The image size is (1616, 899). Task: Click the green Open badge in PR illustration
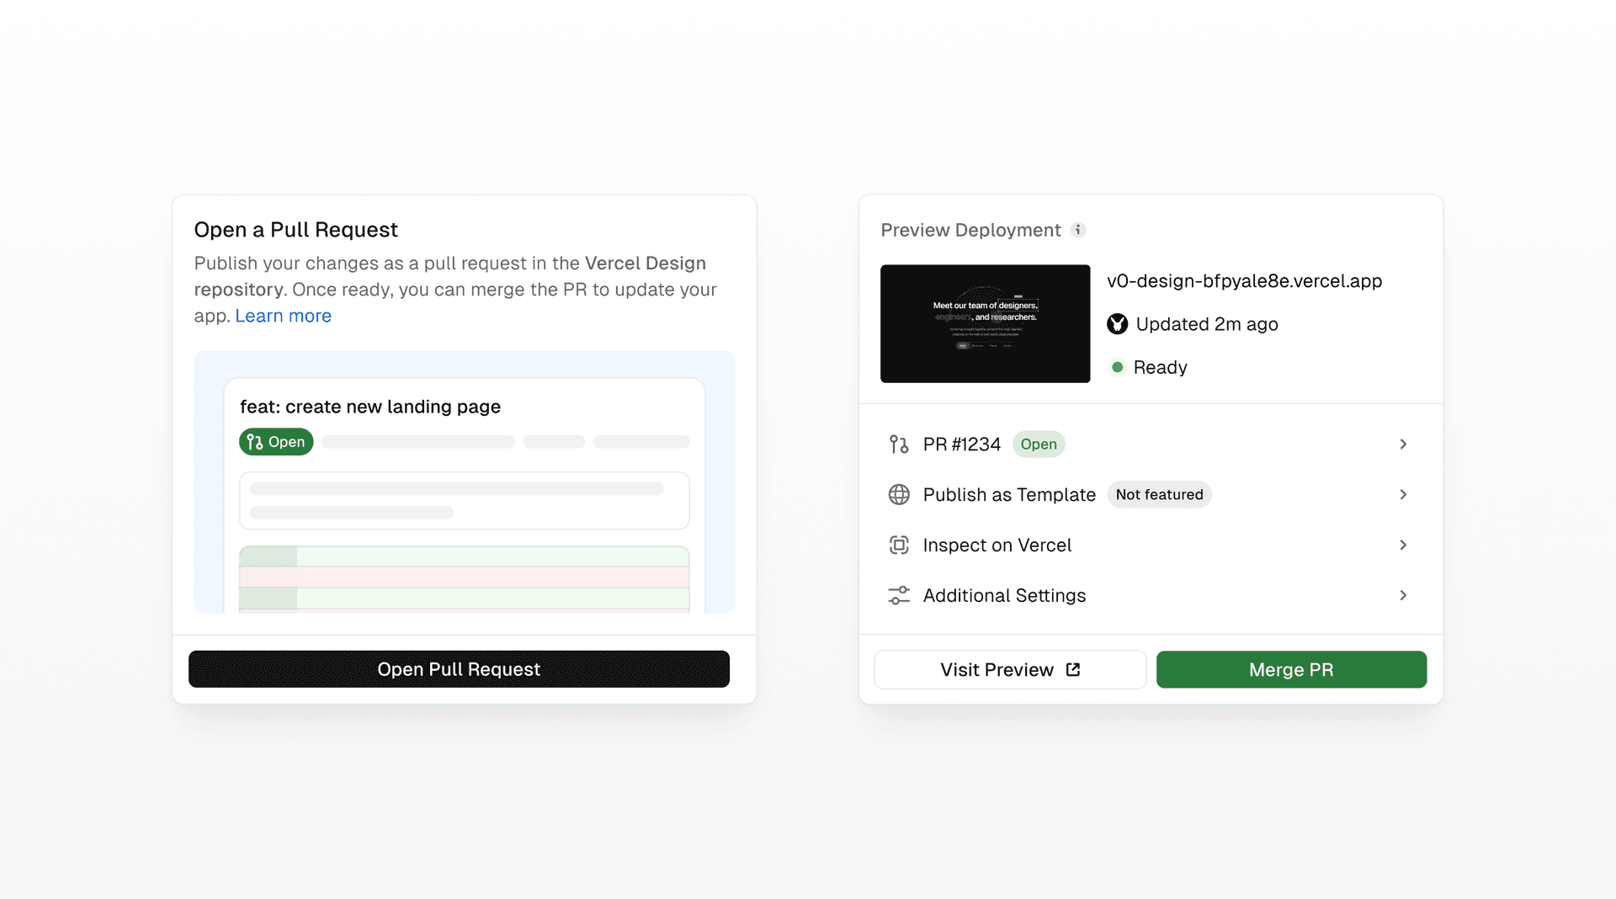click(276, 442)
